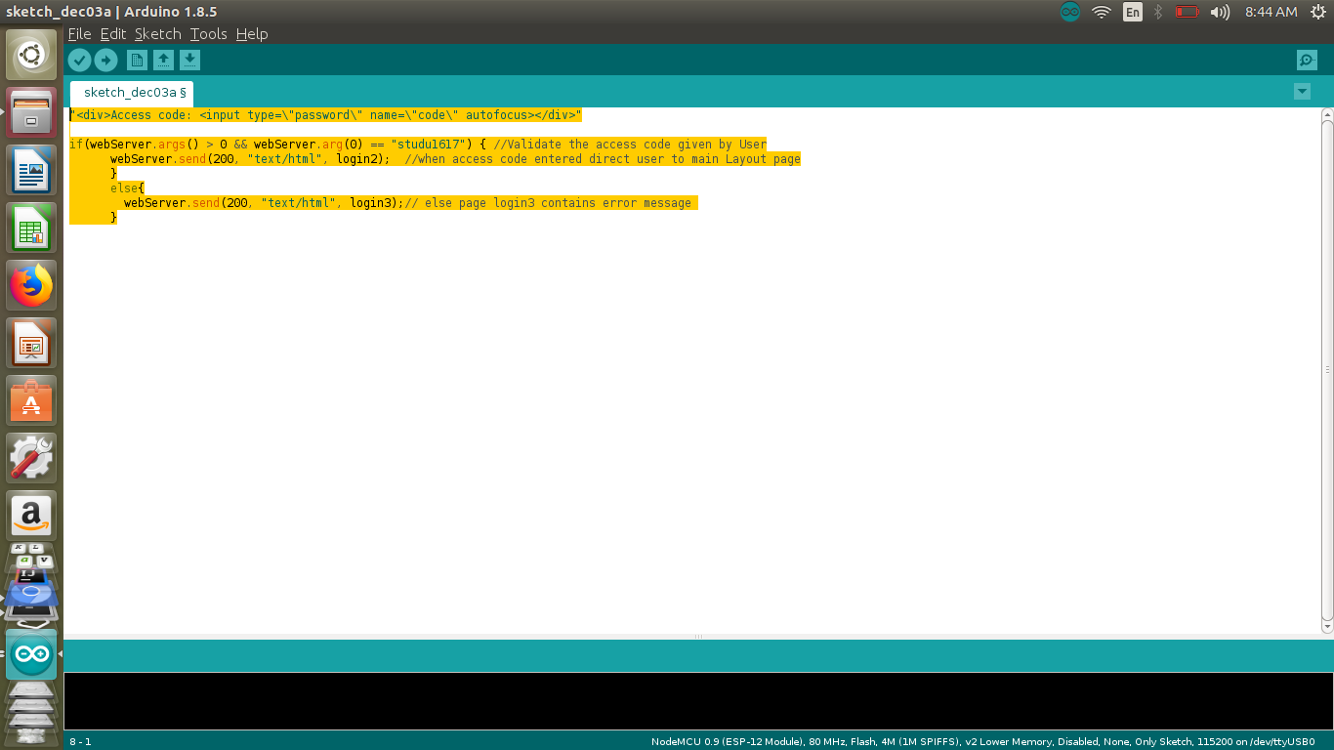1334x750 pixels.
Task: Launch Firefox browser from dock
Action: [31, 285]
